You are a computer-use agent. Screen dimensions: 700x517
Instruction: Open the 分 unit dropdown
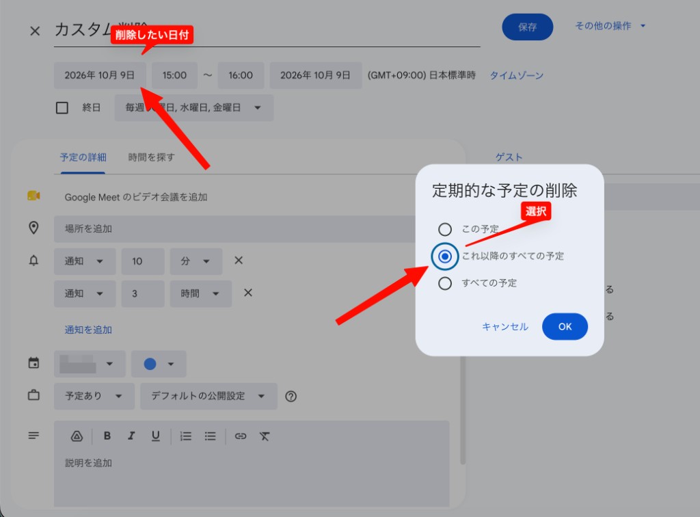click(196, 261)
